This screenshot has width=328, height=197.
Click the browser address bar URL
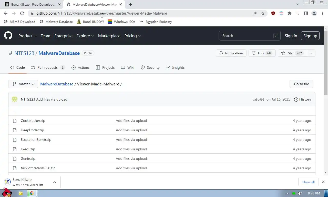[x=101, y=13]
